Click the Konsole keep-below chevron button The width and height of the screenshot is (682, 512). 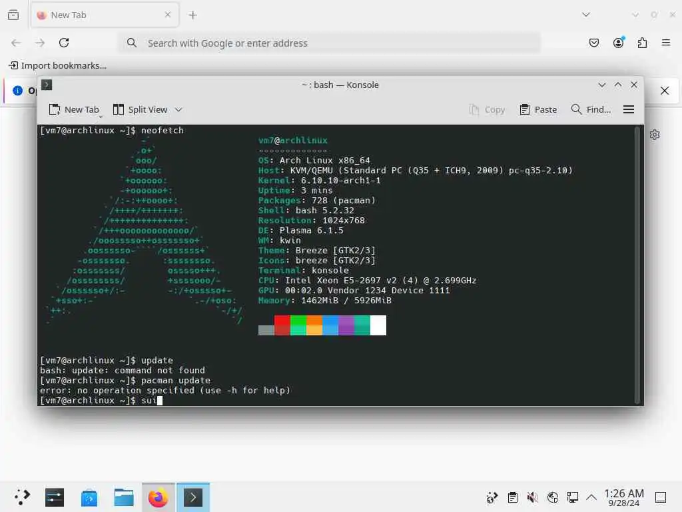(x=602, y=85)
